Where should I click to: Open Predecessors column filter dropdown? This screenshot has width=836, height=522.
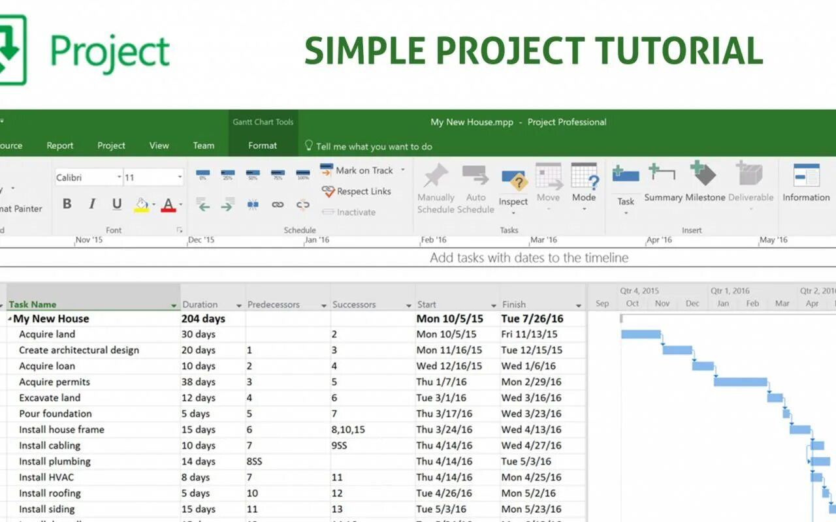324,305
